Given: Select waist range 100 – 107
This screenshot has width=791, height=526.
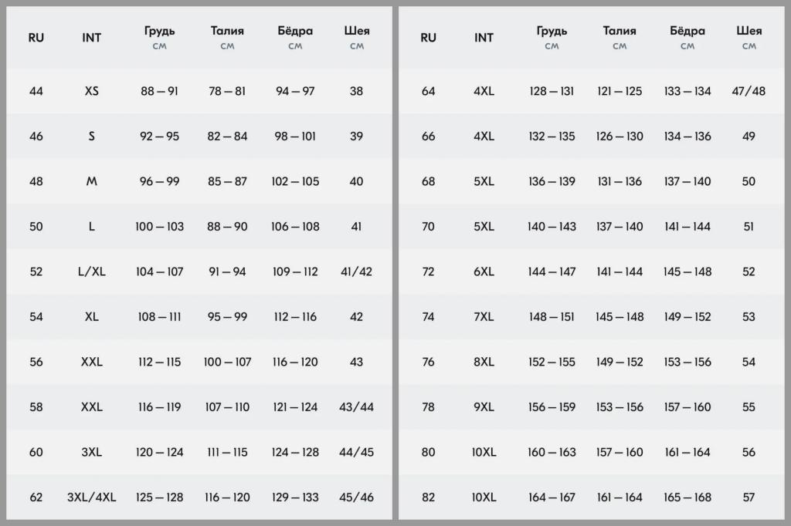Looking at the screenshot, I should 227,362.
